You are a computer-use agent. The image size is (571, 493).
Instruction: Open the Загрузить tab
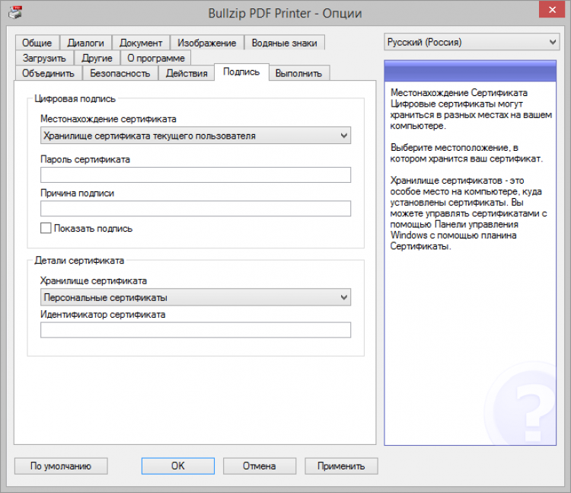pos(44,58)
